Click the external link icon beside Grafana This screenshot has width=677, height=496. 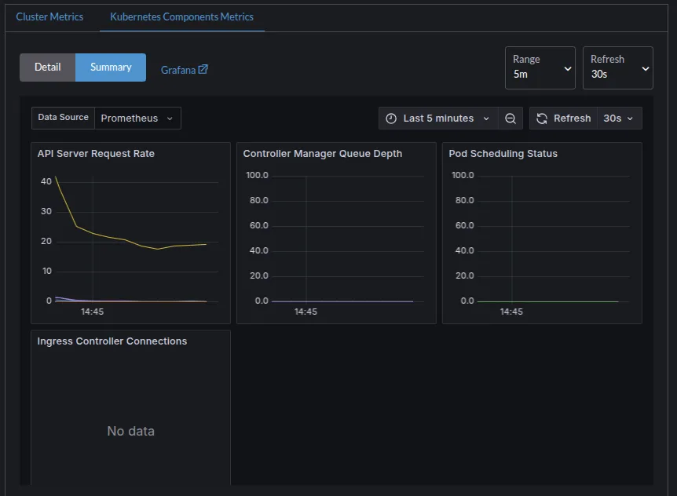click(x=203, y=69)
